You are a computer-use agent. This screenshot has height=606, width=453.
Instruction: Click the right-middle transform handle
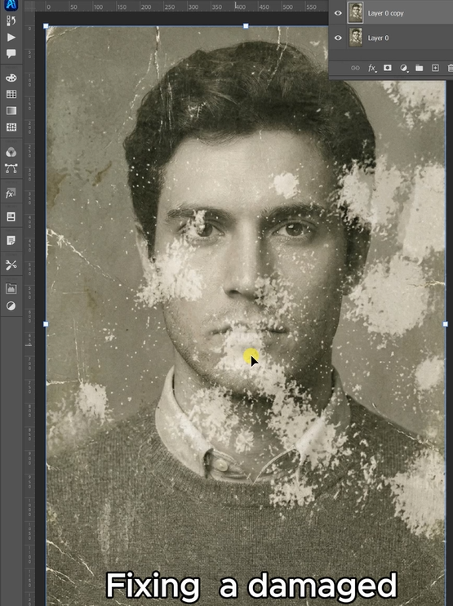446,324
